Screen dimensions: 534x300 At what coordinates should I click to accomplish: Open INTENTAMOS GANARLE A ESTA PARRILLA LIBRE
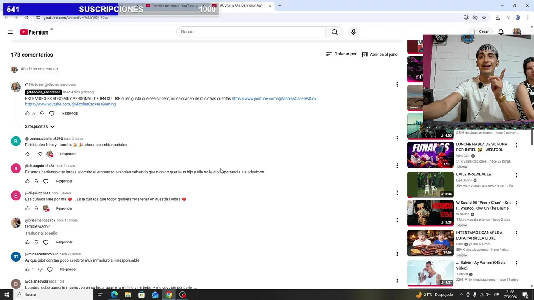coord(479,235)
